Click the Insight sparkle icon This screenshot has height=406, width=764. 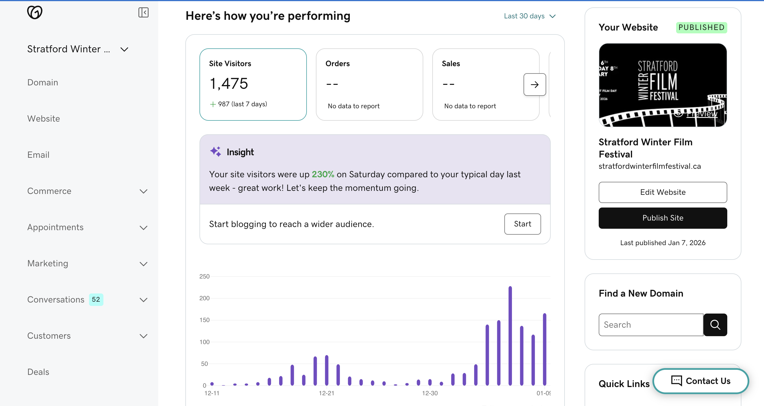(x=216, y=152)
